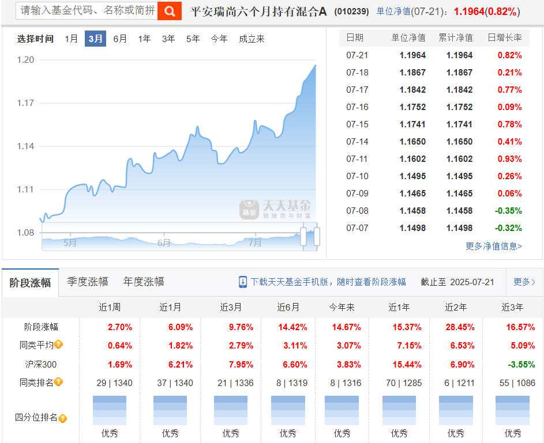The width and height of the screenshot is (544, 443).
Task: Click the help icon beside 四分位排名
Action: click(x=62, y=418)
